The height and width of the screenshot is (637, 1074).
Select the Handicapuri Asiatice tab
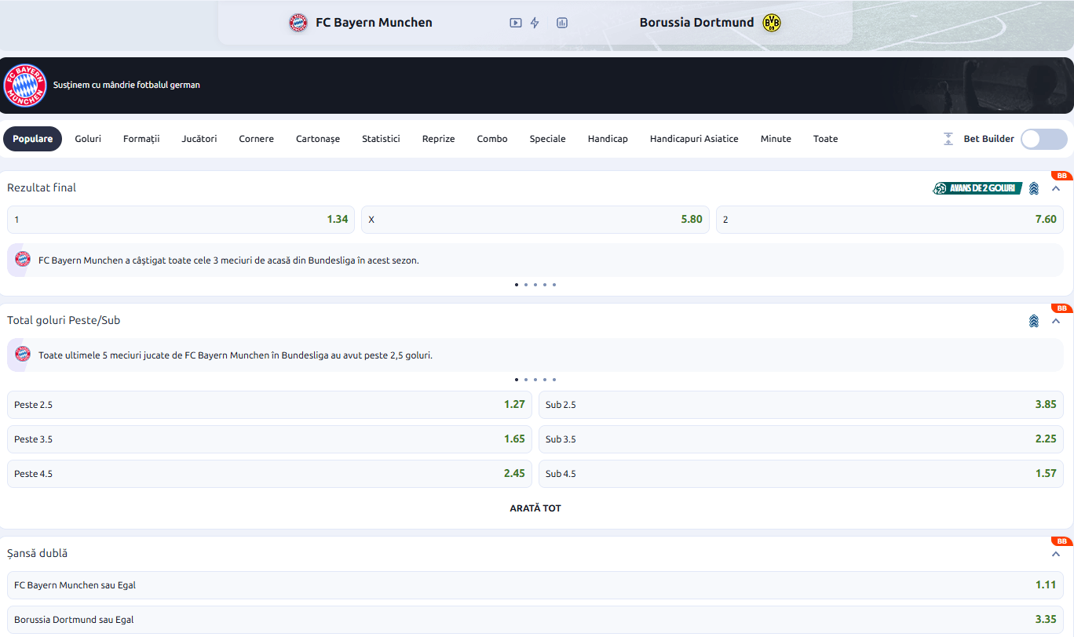pos(694,139)
